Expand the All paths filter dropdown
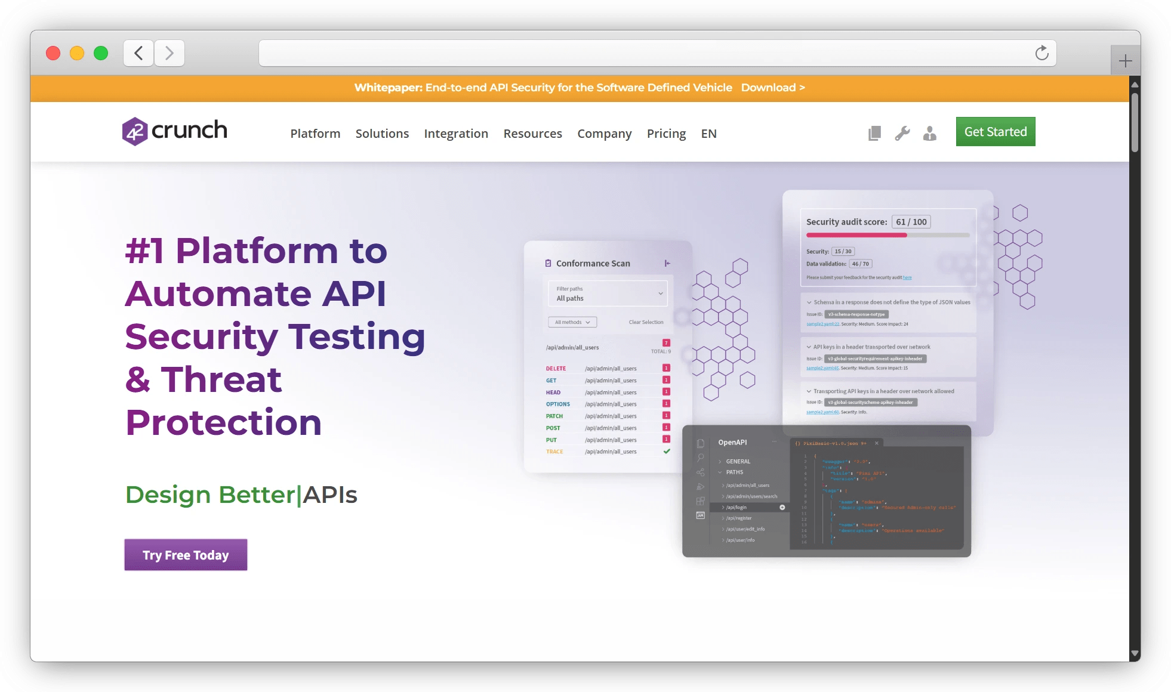This screenshot has height=692, width=1171. click(x=608, y=294)
